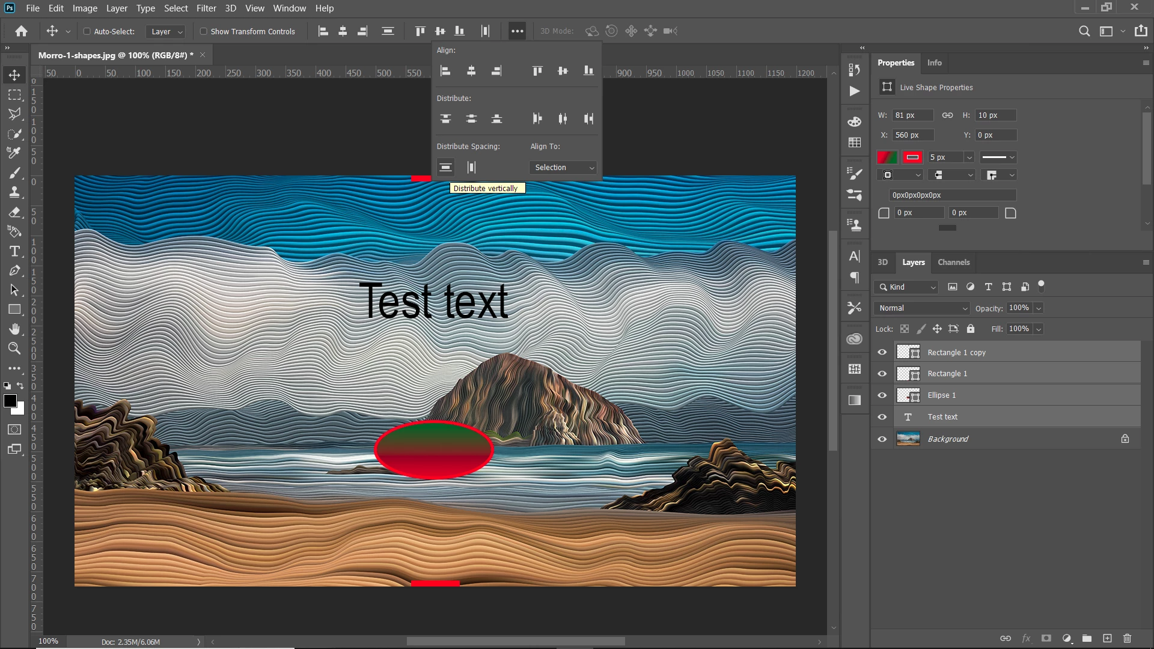Switch to the Channels tab
Image resolution: width=1154 pixels, height=649 pixels.
tap(953, 263)
